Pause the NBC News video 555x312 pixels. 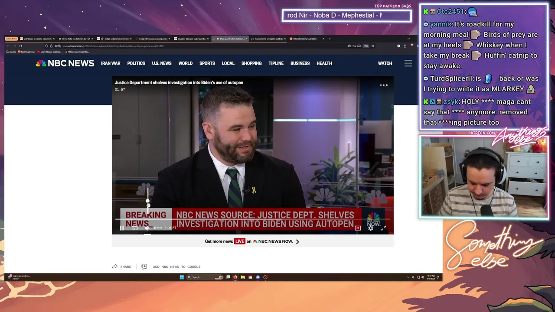tap(122, 228)
